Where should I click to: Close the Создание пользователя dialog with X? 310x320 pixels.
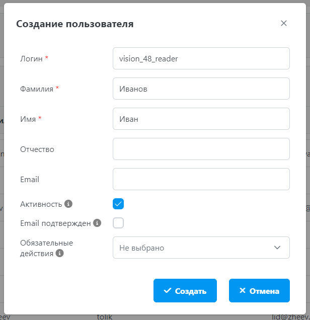284,23
